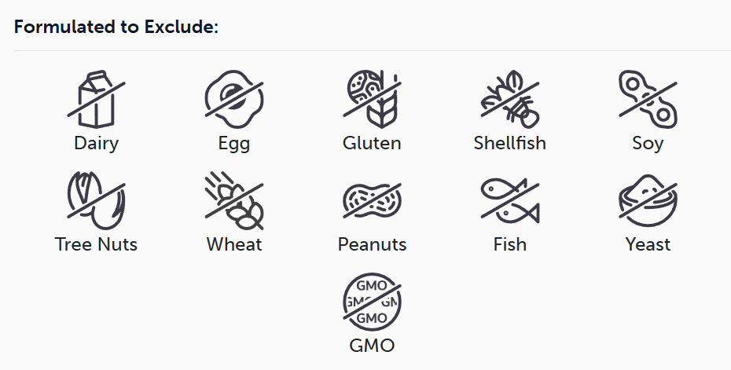Click the "Peanuts" text label
The width and height of the screenshot is (731, 370).
point(372,244)
